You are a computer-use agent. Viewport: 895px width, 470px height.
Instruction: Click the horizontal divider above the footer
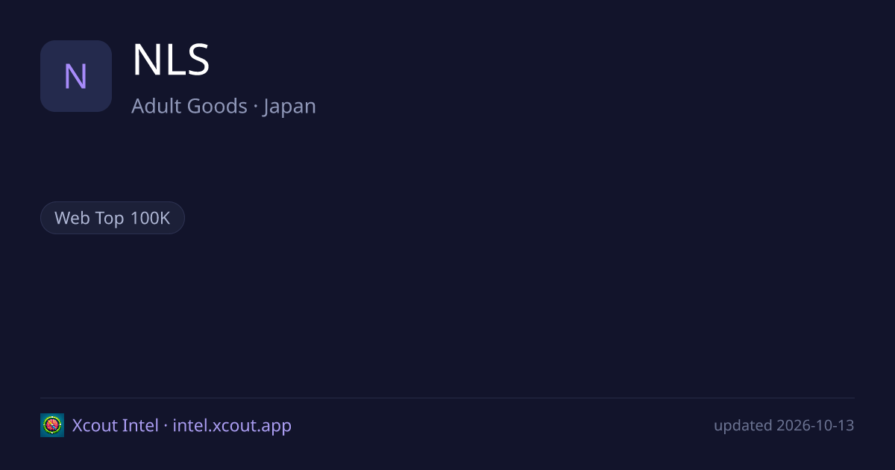click(447, 398)
